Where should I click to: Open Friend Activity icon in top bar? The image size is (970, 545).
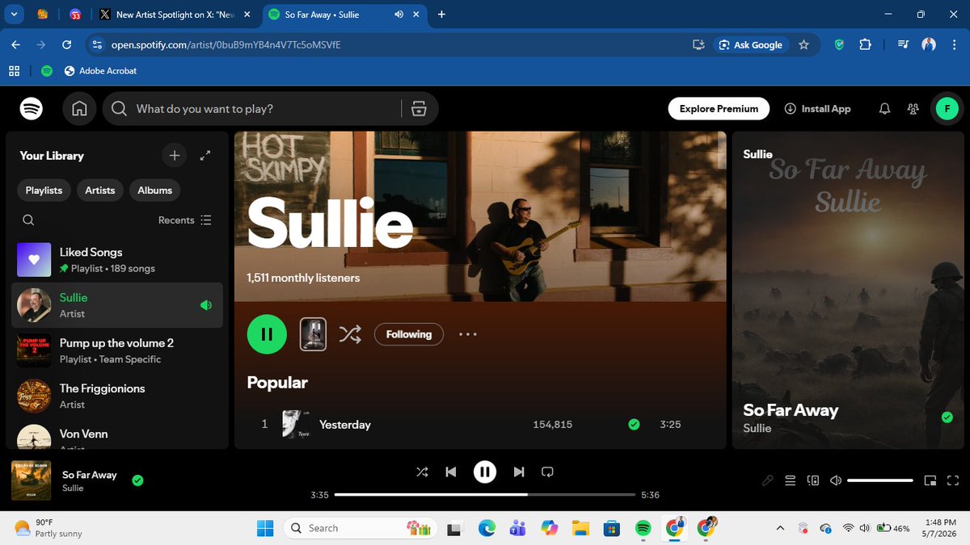click(x=913, y=108)
